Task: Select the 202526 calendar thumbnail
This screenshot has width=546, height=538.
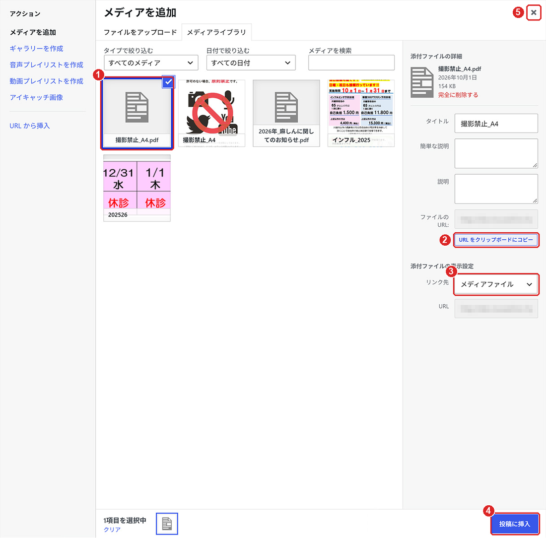Action: click(x=137, y=188)
